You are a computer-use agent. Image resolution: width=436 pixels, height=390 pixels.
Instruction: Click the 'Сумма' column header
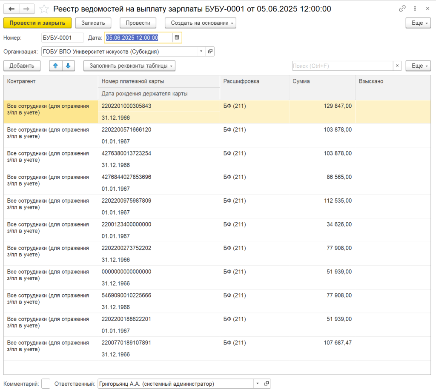click(322, 87)
